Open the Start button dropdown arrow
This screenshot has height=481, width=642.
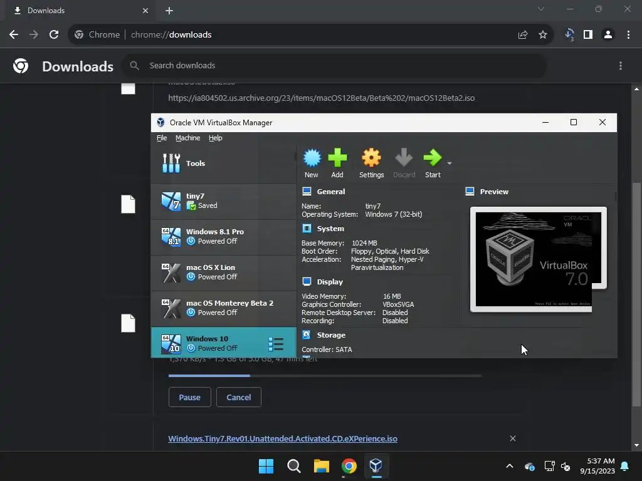click(449, 163)
